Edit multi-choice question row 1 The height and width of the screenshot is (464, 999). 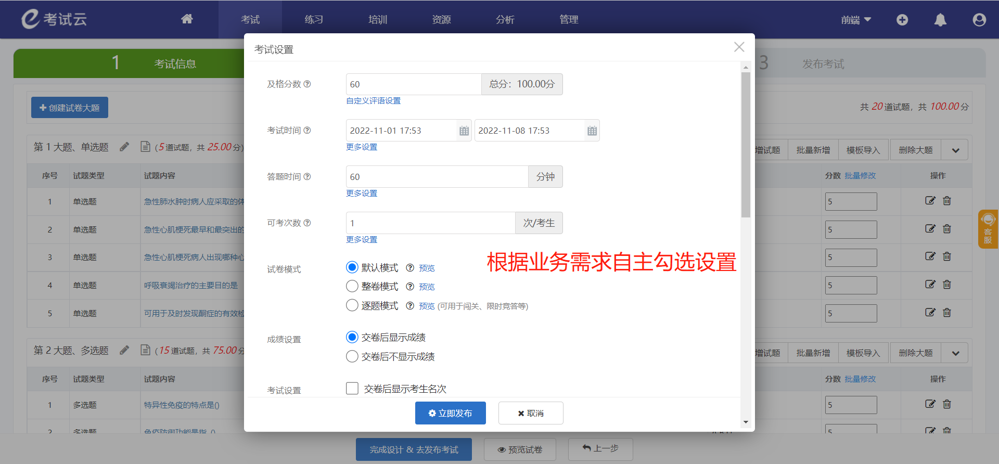click(x=930, y=404)
